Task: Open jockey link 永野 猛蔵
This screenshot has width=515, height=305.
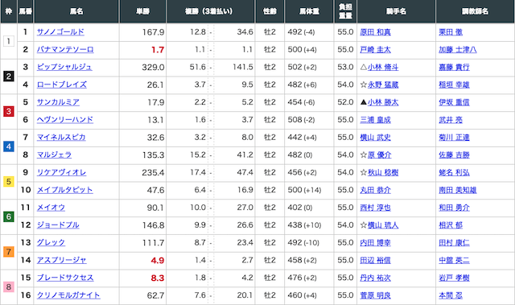Action: pyautogui.click(x=383, y=84)
